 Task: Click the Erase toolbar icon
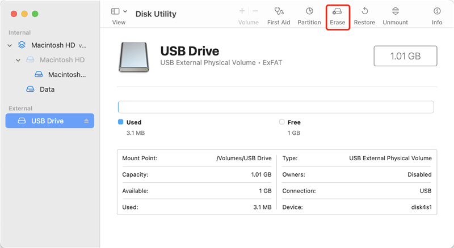pos(338,11)
